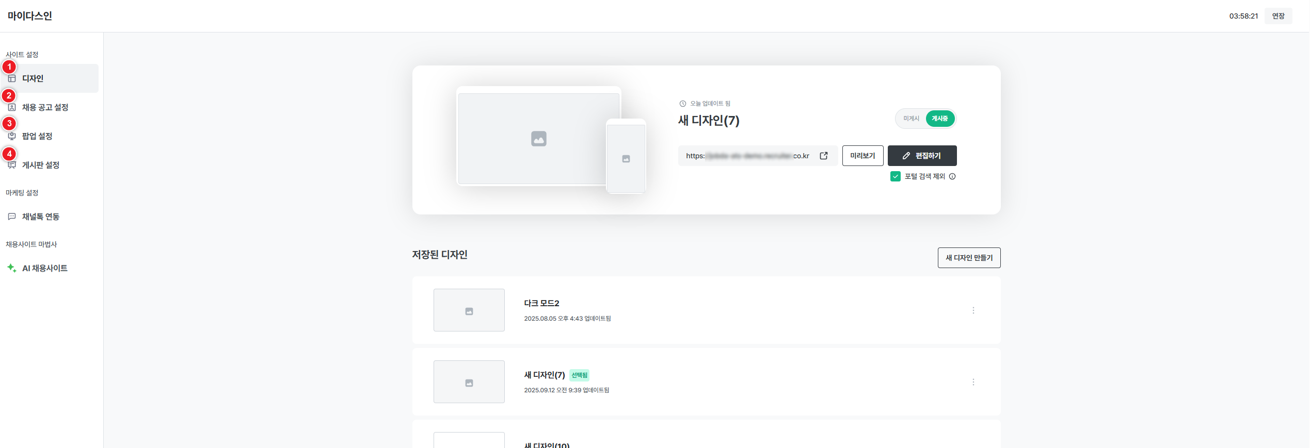This screenshot has height=448, width=1310.
Task: Click the board settings icon
Action: click(12, 165)
